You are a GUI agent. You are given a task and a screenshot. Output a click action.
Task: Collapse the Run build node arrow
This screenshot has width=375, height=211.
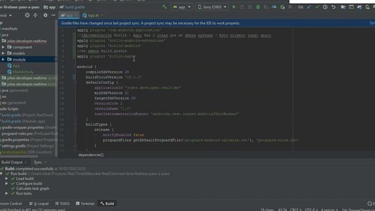[x=2, y=173]
